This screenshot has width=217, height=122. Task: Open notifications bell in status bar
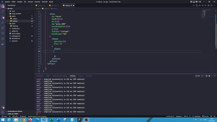coord(215,116)
